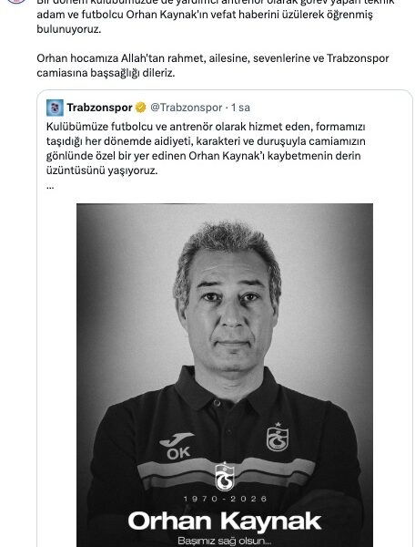Select the quoted text starting "Kulübümüze futbolcu ve antrenör"
This screenshot has height=547, width=415.
click(206, 149)
